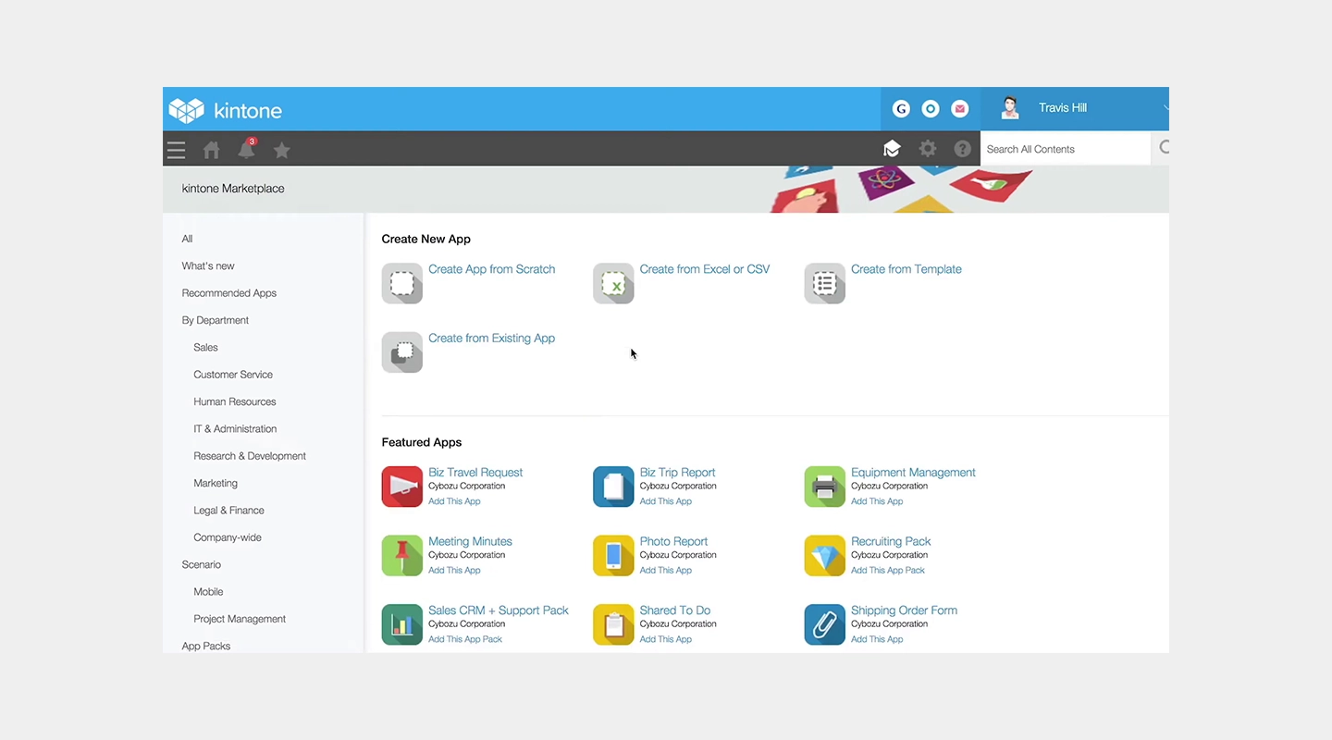The width and height of the screenshot is (1332, 740).
Task: Add the Recruiting app pack
Action: 888,571
